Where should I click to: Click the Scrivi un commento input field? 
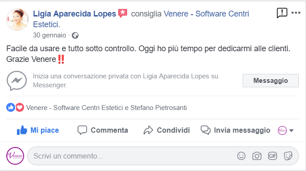pyautogui.click(x=163, y=156)
